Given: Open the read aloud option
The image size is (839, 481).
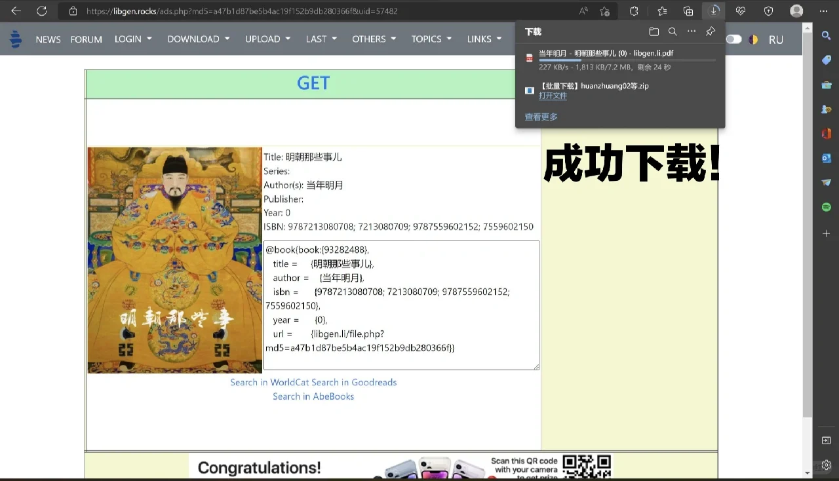Looking at the screenshot, I should (x=583, y=11).
